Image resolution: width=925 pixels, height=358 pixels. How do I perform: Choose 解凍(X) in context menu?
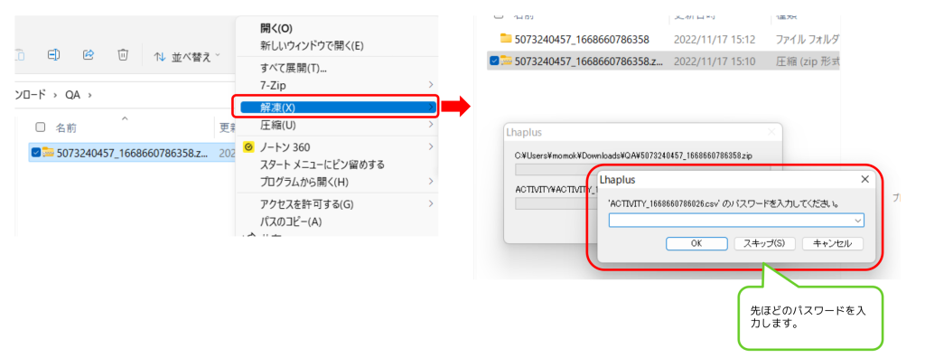point(338,107)
